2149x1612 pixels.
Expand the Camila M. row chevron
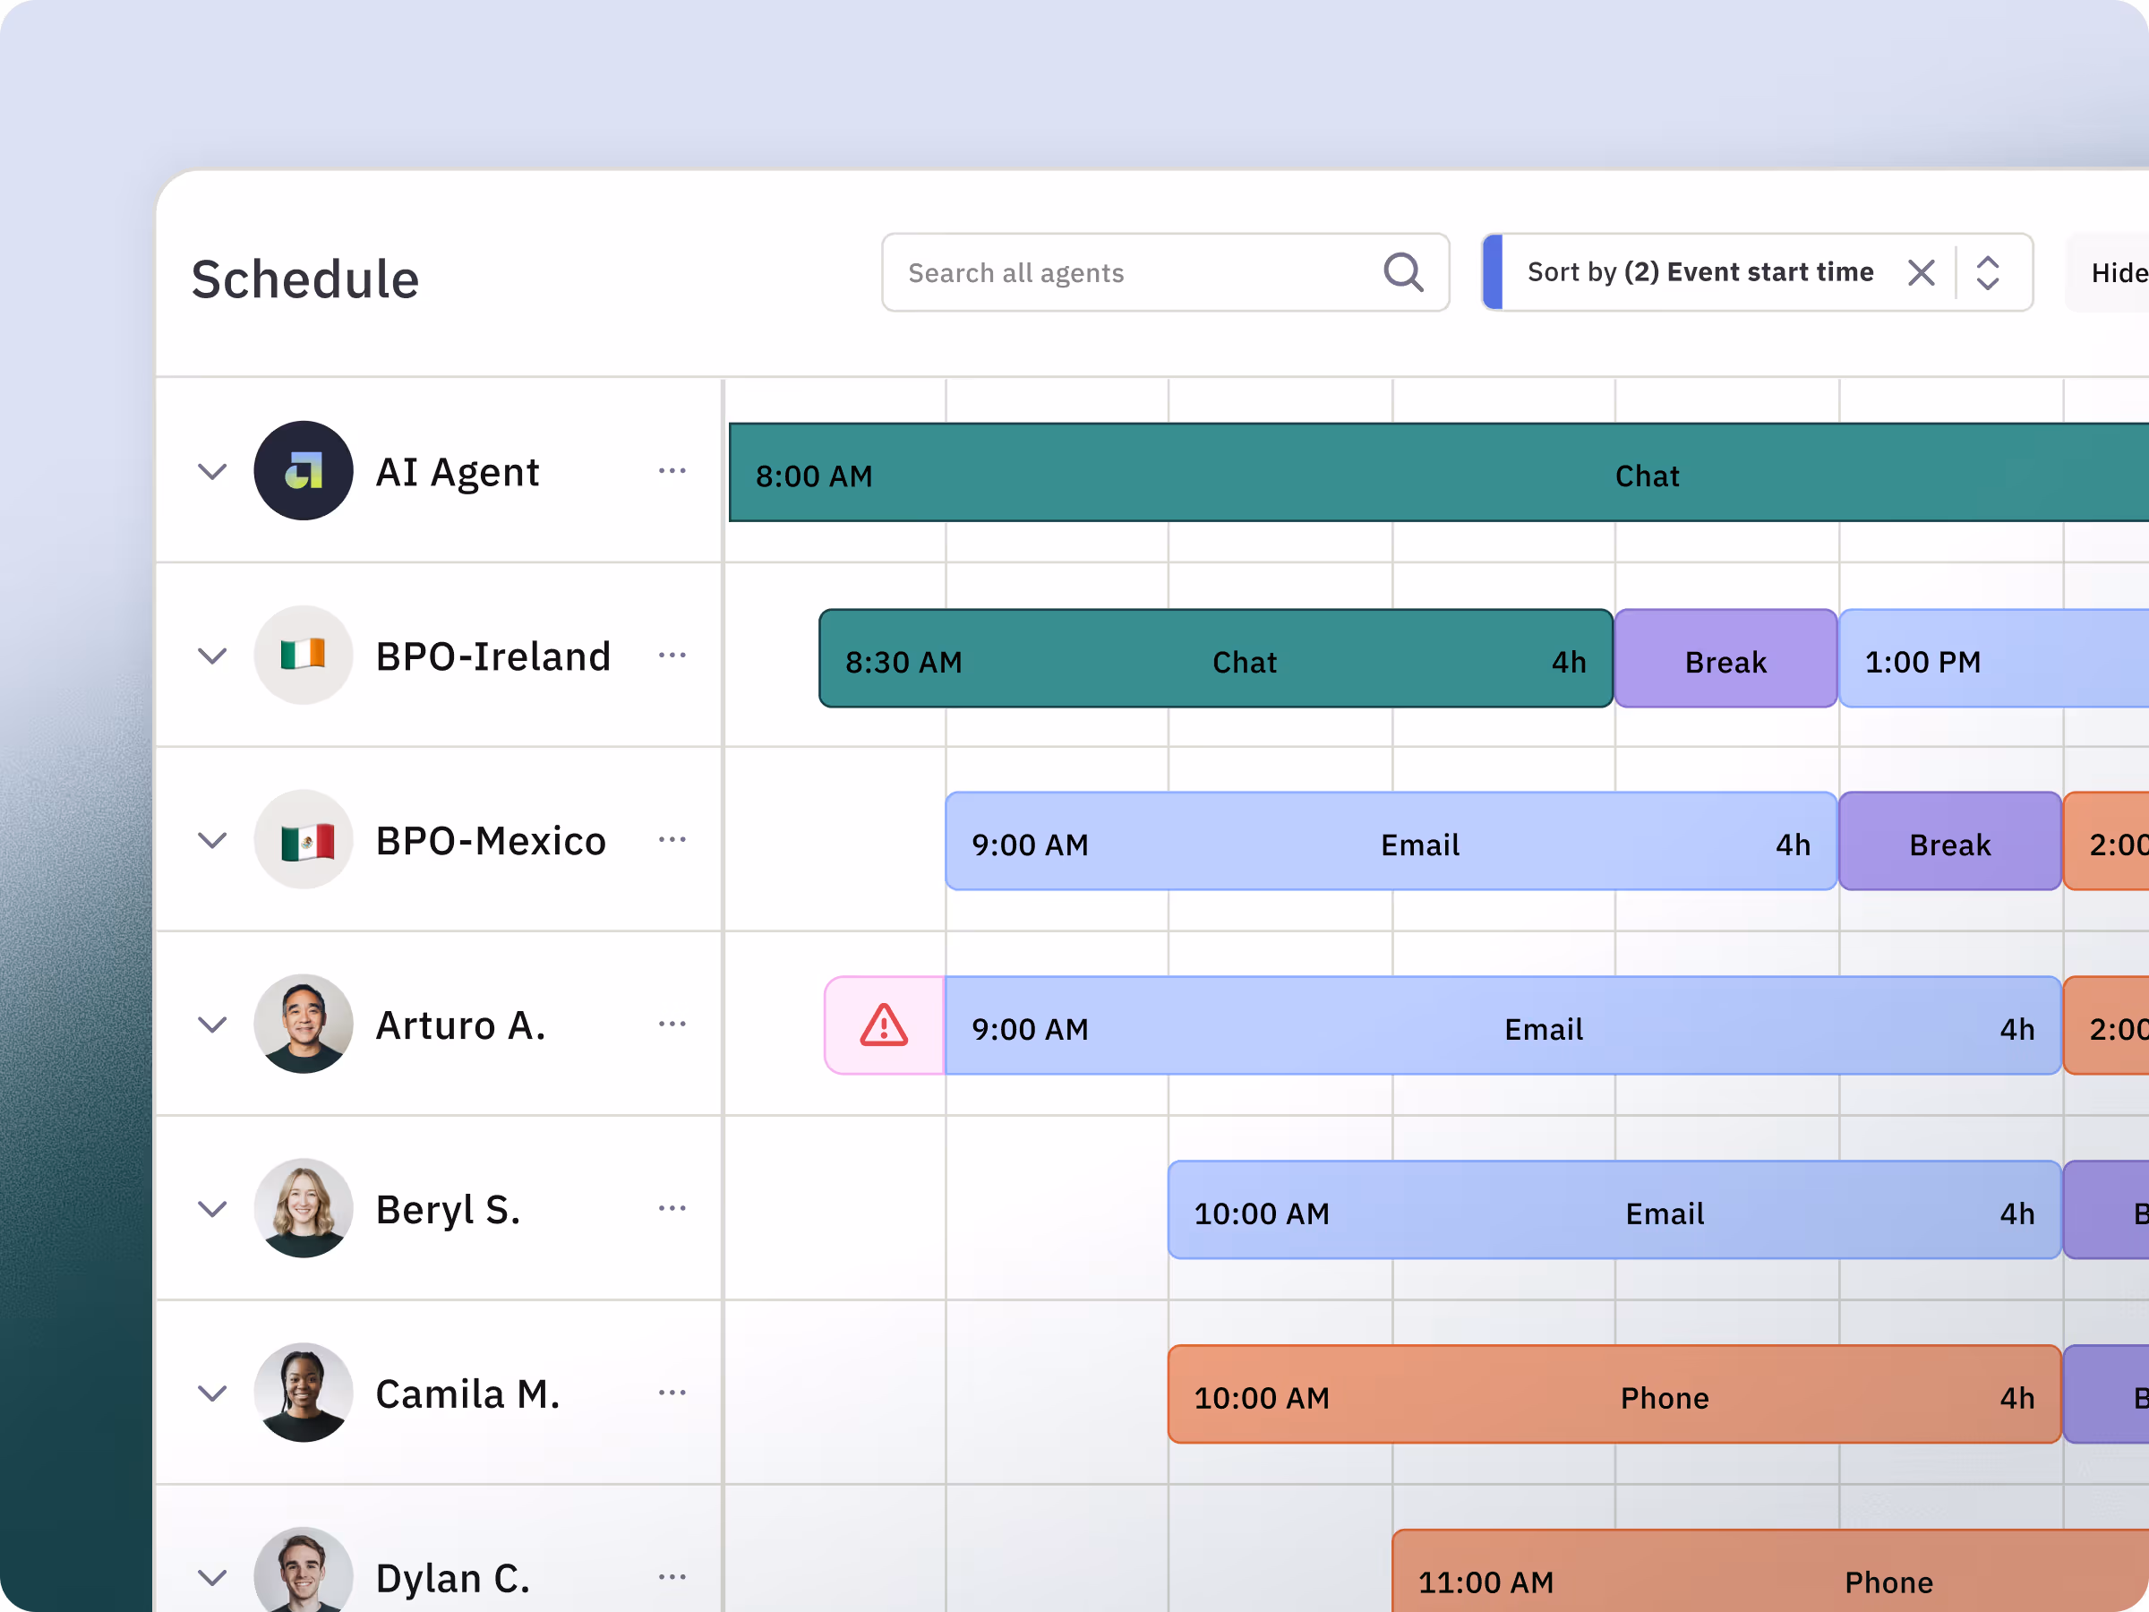coord(213,1393)
